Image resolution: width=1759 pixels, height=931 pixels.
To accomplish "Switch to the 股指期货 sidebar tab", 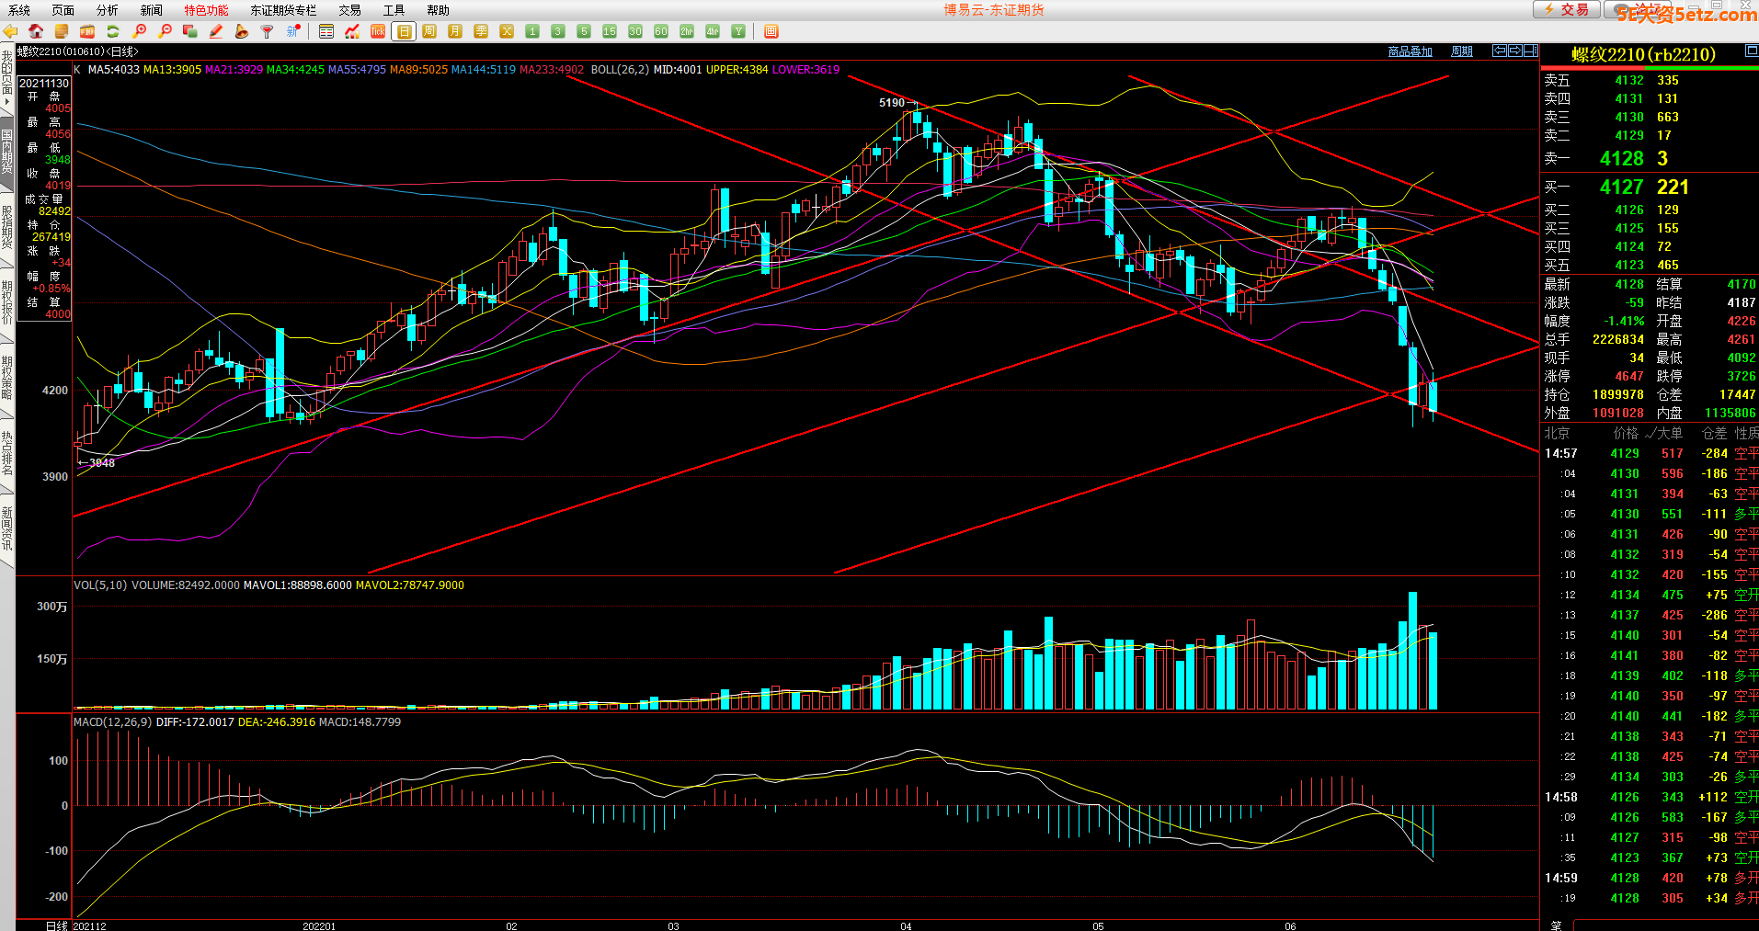I will [7, 228].
